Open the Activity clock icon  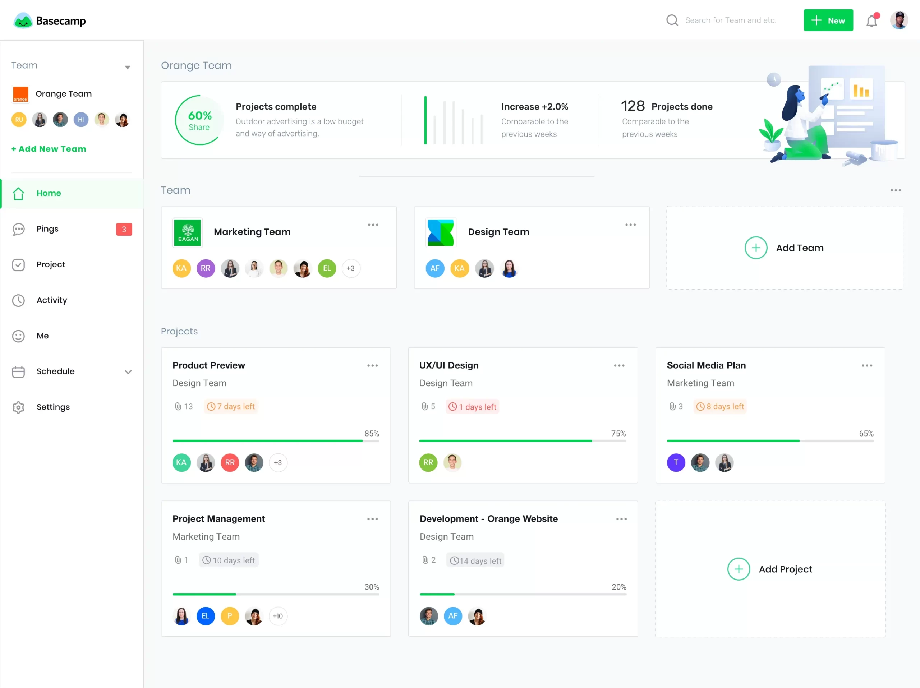click(x=18, y=300)
